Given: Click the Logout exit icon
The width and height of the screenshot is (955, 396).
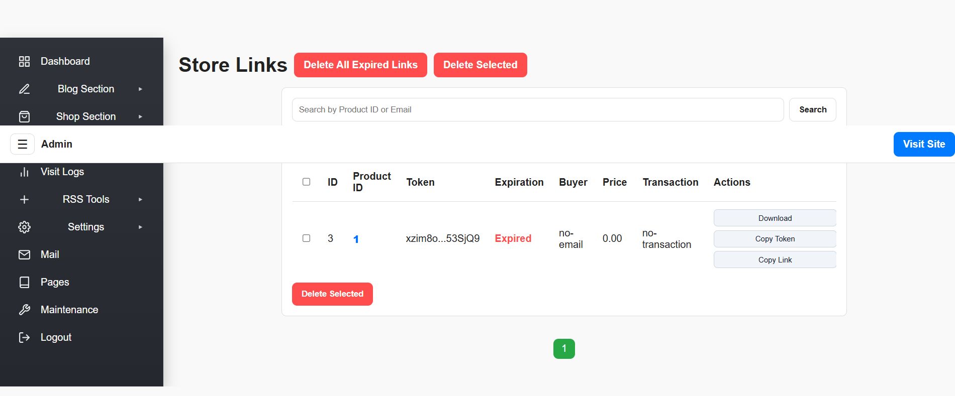Looking at the screenshot, I should (x=24, y=337).
